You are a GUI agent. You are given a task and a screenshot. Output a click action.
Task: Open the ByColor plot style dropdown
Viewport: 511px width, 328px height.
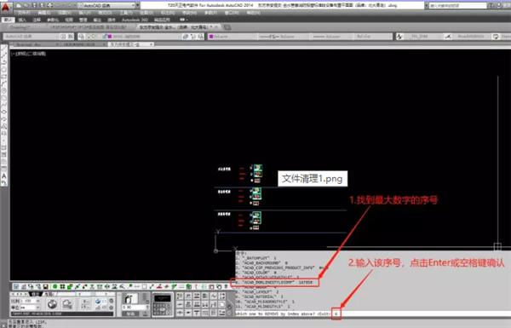pos(373,37)
